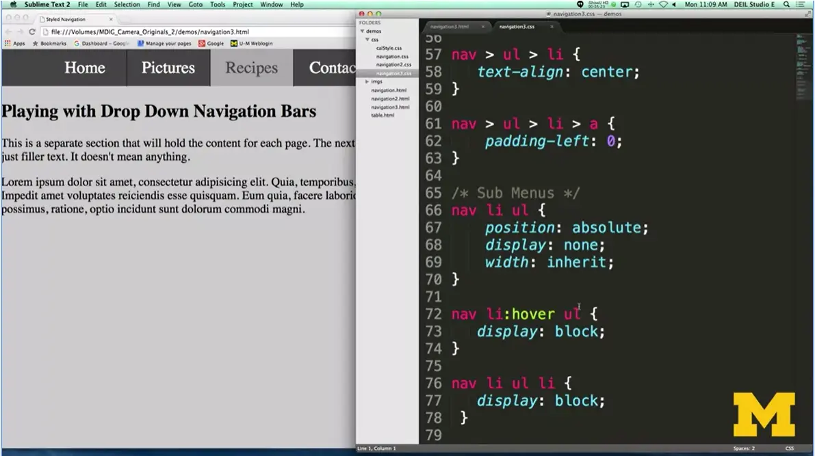This screenshot has width=815, height=456.
Task: Click the Time Machine clock icon
Action: 638,3
